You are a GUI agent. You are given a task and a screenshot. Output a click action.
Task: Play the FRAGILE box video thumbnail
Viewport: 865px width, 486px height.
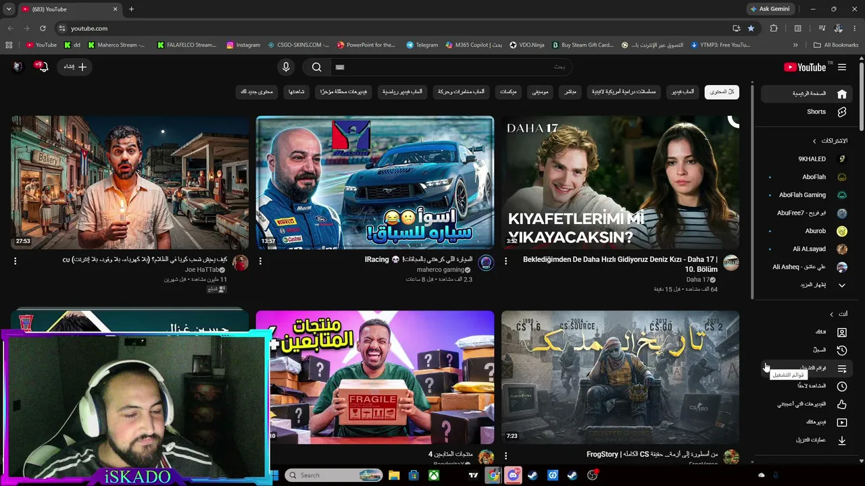pyautogui.click(x=375, y=377)
